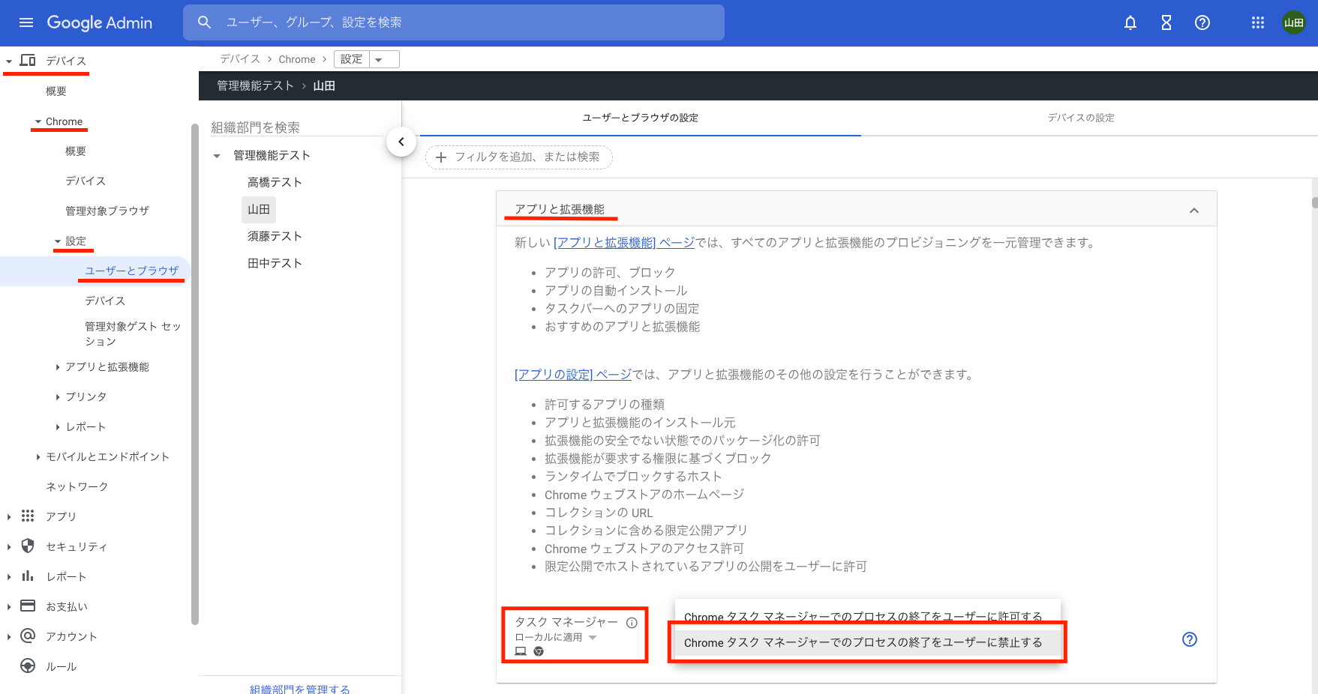Viewport: 1318px width, 694px height.
Task: Expand アプリと拡張機能 in the sidebar
Action: pos(58,367)
